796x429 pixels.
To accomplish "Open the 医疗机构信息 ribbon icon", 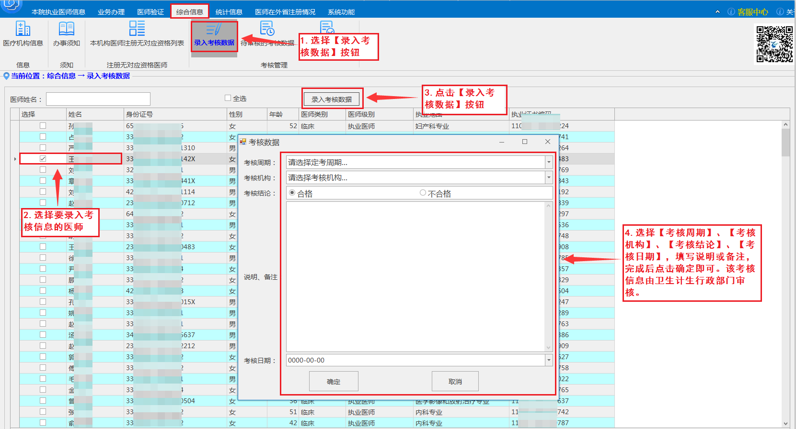I will [x=23, y=29].
